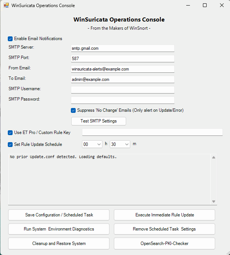This screenshot has height=255, width=230.
Task: Uncheck Suppress 'No Change' Emails option
Action: (73, 110)
